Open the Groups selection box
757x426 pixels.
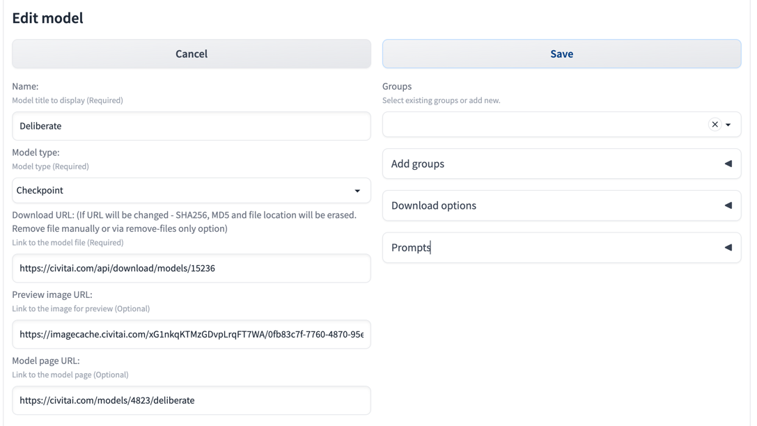(543, 125)
